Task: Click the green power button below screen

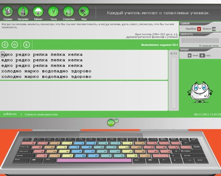Action: click(x=111, y=122)
